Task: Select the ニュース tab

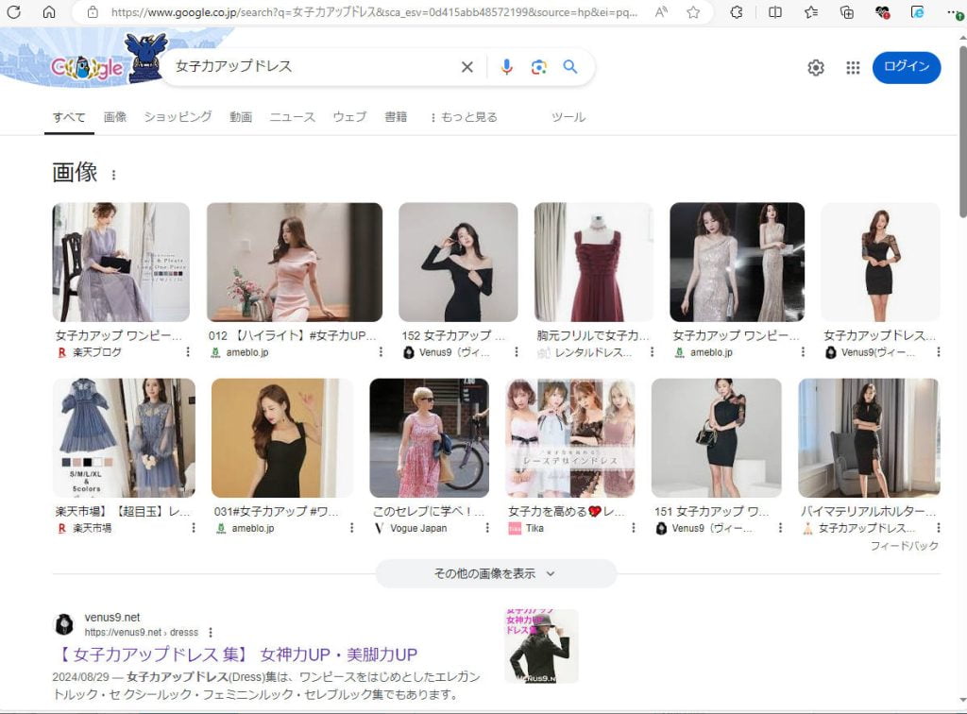Action: point(292,117)
